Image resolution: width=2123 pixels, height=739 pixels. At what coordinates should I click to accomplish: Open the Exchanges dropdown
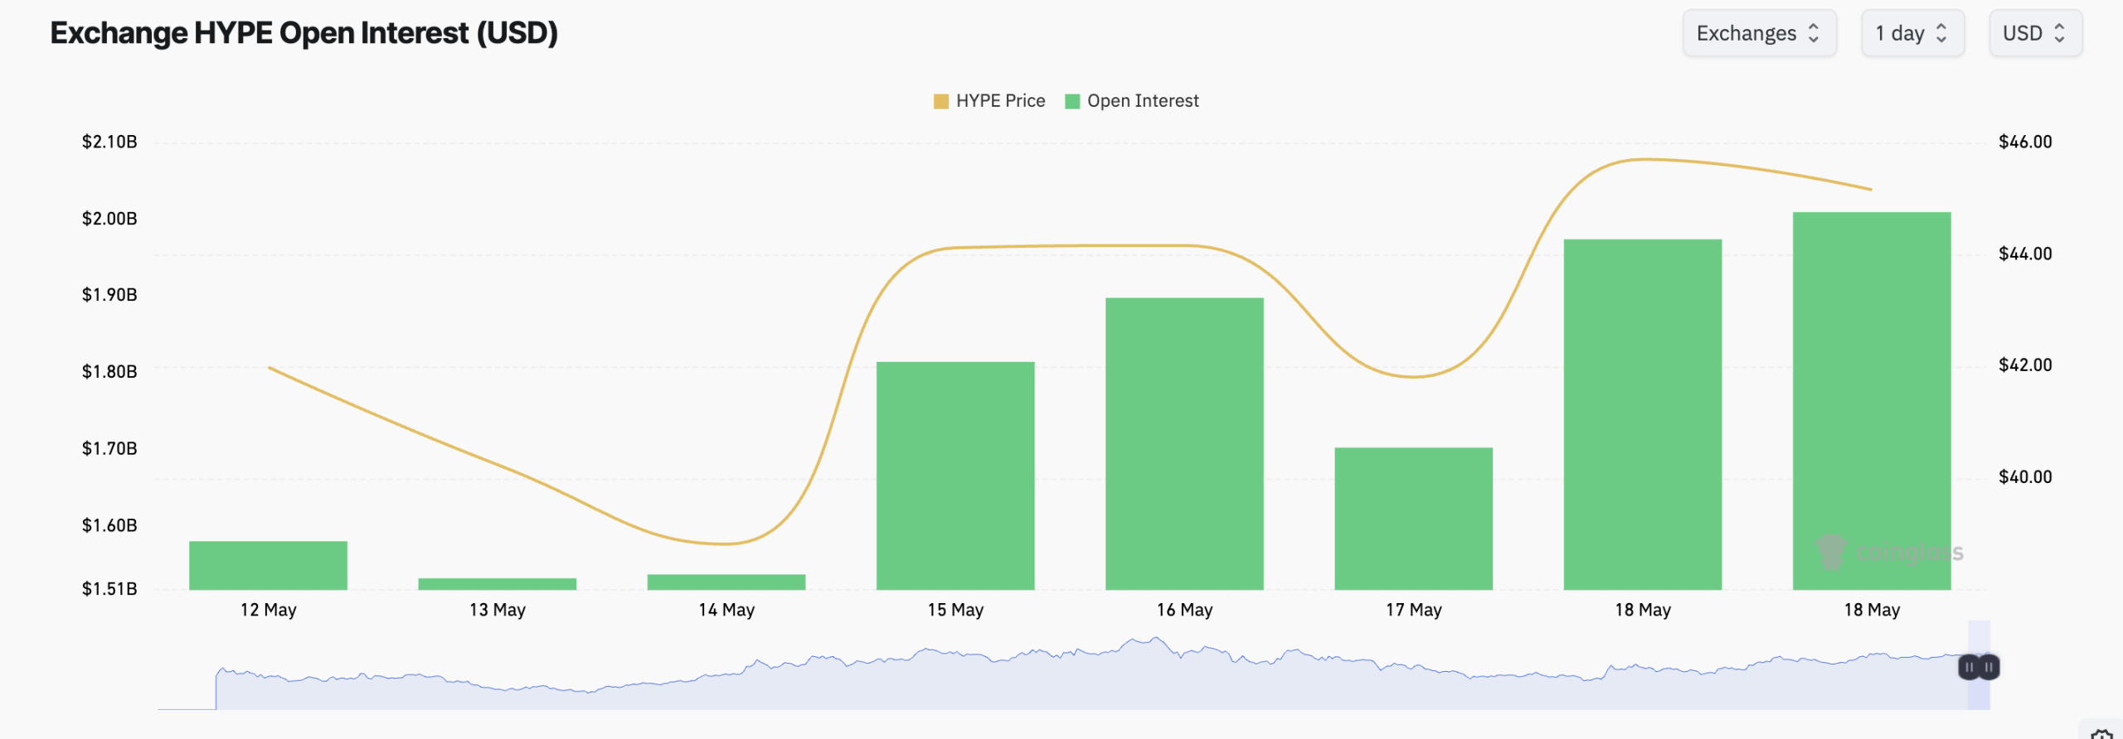pyautogui.click(x=1759, y=33)
